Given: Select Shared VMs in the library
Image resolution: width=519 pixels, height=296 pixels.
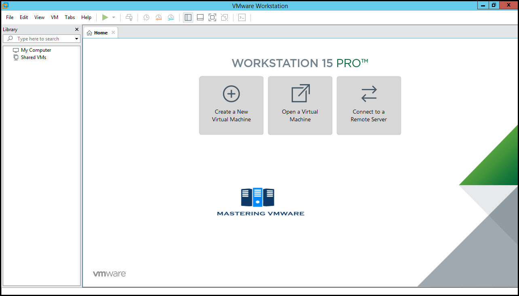Looking at the screenshot, I should tap(34, 57).
